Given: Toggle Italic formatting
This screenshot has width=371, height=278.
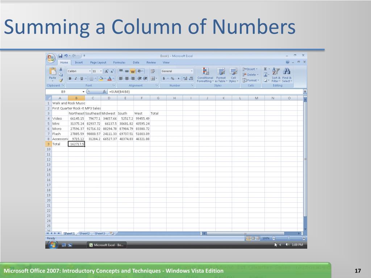Looking at the screenshot, I should pyautogui.click(x=76, y=79).
